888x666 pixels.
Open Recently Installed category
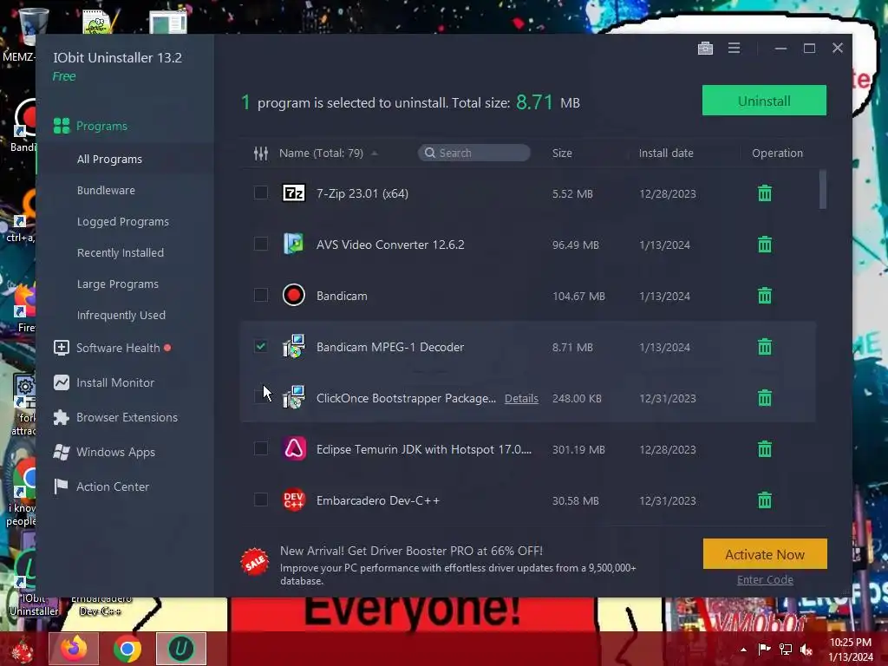(120, 252)
